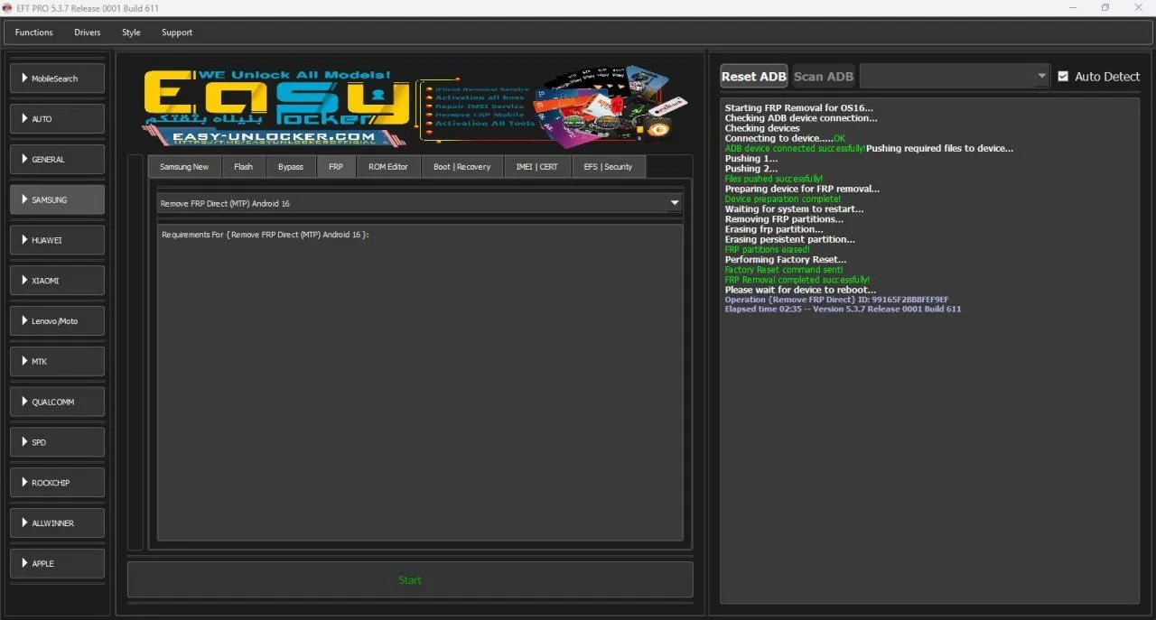Screen dimensions: 1156x620
Task: Open the XIAOMI section arrow
Action: click(23, 281)
